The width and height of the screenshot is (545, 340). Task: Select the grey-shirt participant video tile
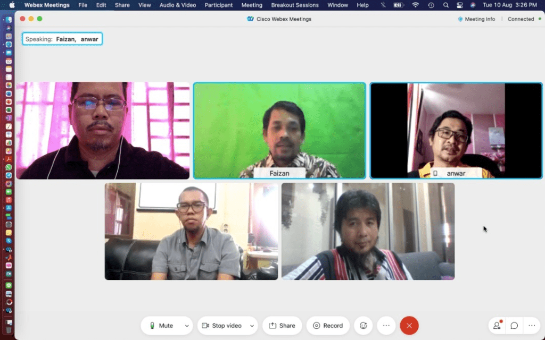click(x=191, y=232)
